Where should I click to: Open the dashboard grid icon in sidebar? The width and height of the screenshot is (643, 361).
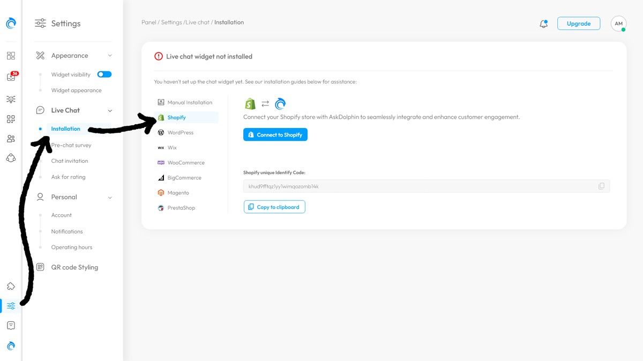[x=11, y=56]
